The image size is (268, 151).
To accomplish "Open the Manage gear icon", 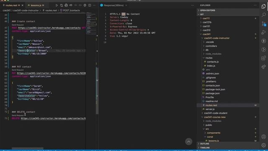I will pos(263,145).
